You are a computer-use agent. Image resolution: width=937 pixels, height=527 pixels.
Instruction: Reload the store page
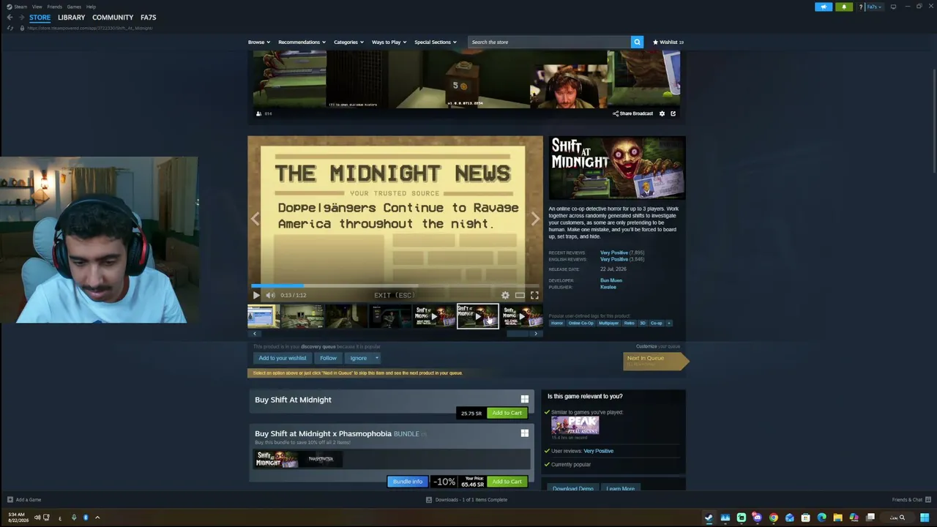(x=10, y=28)
